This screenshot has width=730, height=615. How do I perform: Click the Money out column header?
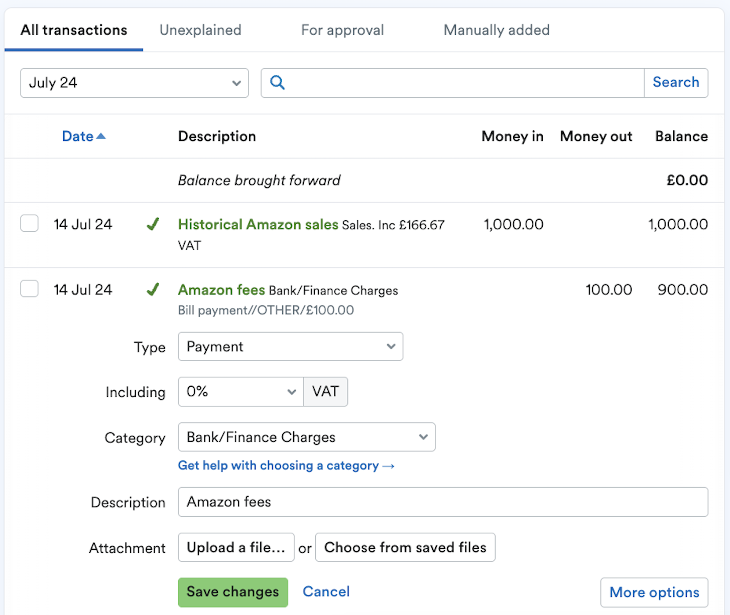tap(596, 136)
